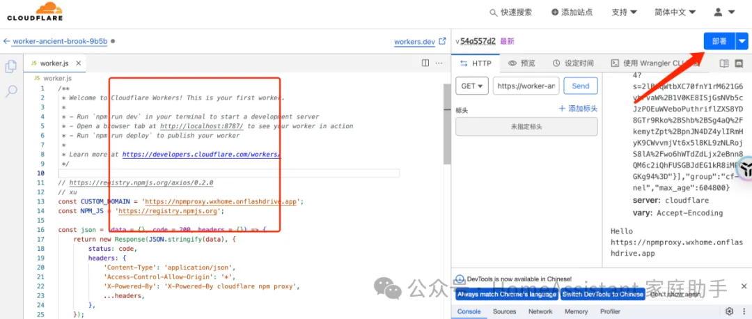The width and height of the screenshot is (752, 319).
Task: Switch to the 设定时间 schedule tab
Action: tap(573, 63)
